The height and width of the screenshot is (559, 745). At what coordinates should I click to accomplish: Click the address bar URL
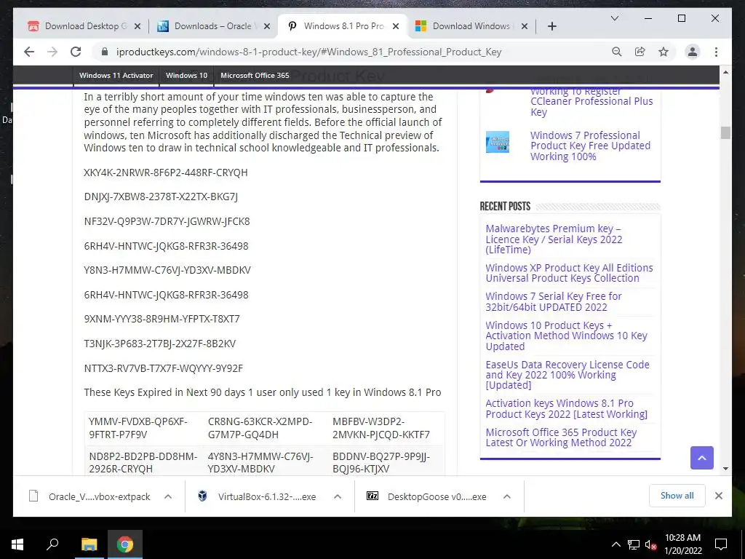(308, 52)
